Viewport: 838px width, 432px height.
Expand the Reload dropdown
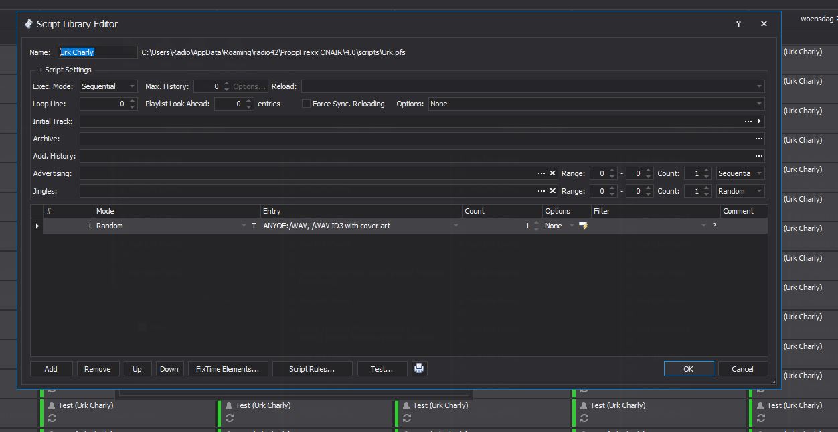pyautogui.click(x=759, y=86)
